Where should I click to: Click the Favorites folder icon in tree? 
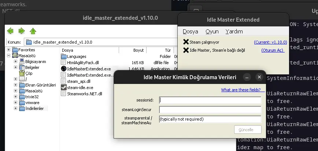tap(15, 50)
